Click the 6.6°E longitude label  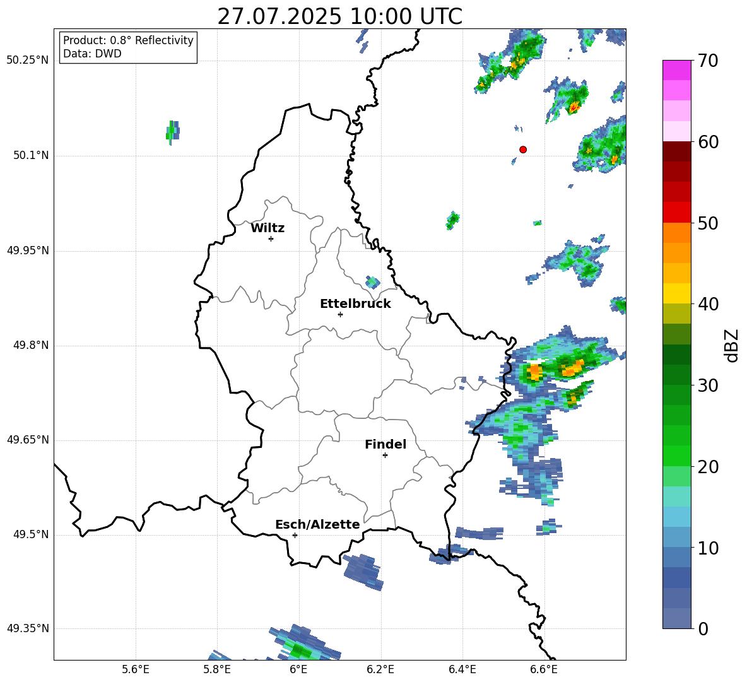(544, 670)
